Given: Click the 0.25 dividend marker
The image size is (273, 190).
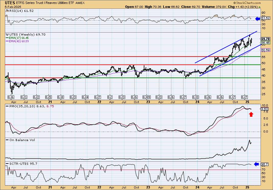Looking at the screenshot, I should coord(49,97).
